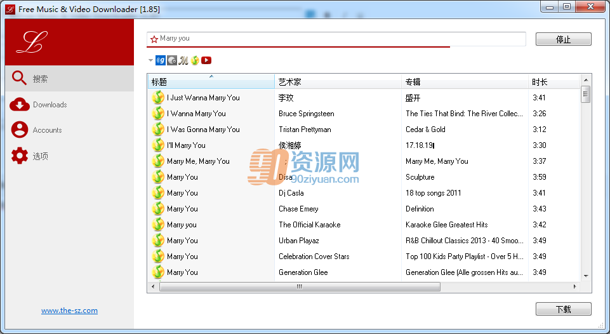Click the music icon of the Dj Casla row
This screenshot has width=610, height=334.
(157, 192)
